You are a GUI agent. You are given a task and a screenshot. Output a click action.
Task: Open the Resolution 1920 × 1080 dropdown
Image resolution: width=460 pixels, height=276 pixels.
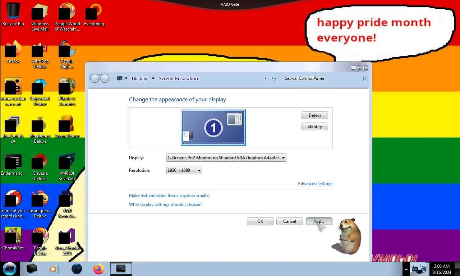pos(184,170)
